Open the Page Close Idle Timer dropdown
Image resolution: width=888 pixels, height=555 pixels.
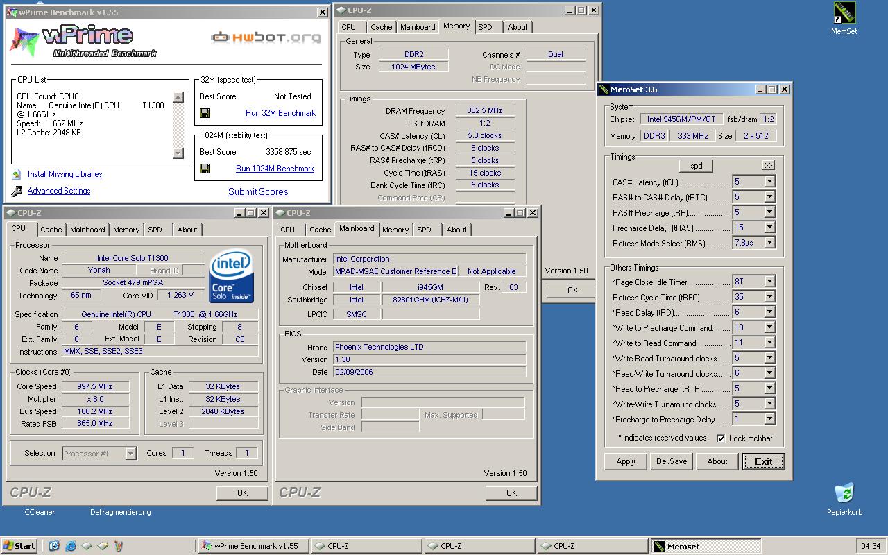coord(769,282)
